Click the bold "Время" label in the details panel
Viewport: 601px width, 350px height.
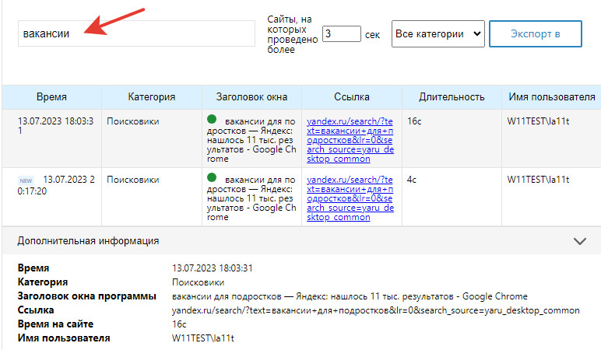point(33,268)
